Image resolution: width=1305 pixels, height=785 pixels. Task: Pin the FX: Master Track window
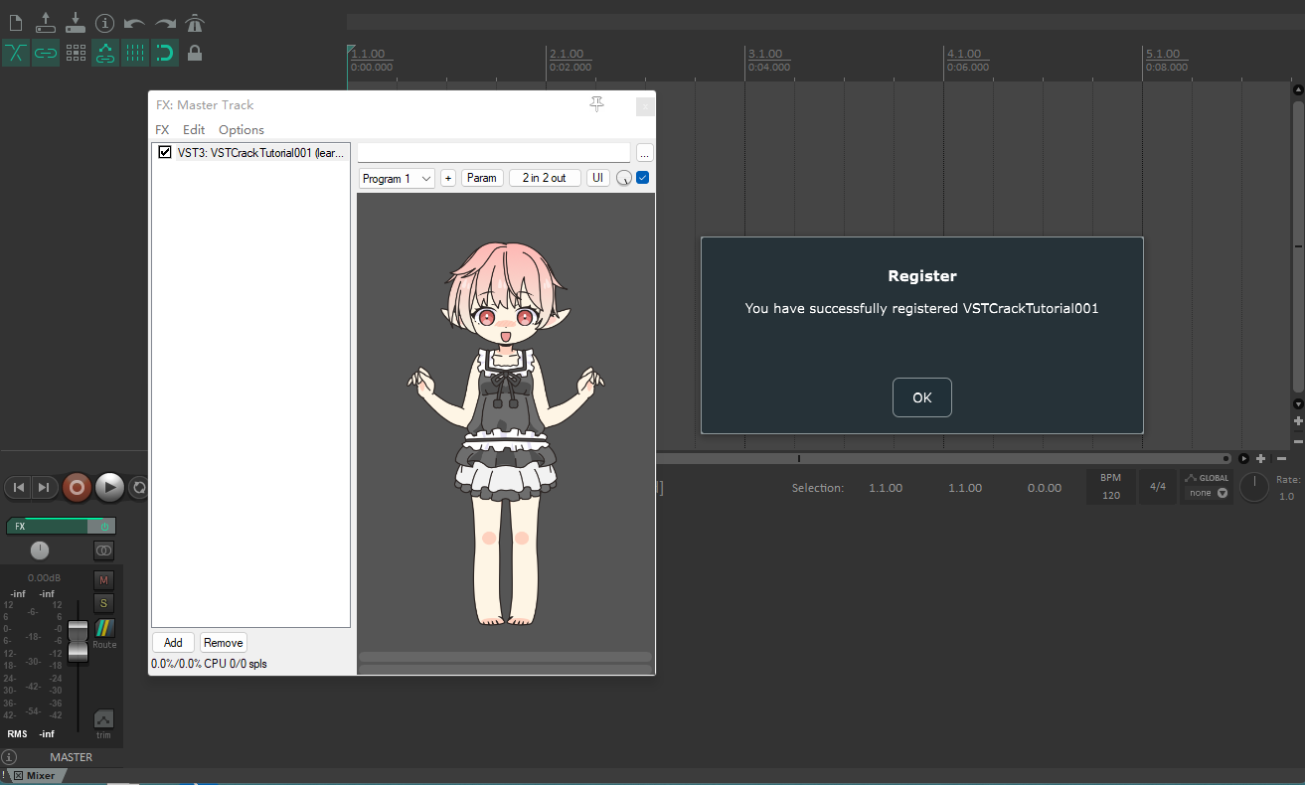596,104
